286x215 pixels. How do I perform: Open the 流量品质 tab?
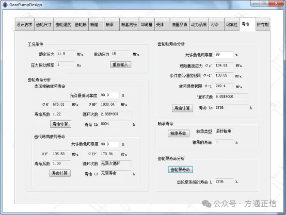coord(180,24)
